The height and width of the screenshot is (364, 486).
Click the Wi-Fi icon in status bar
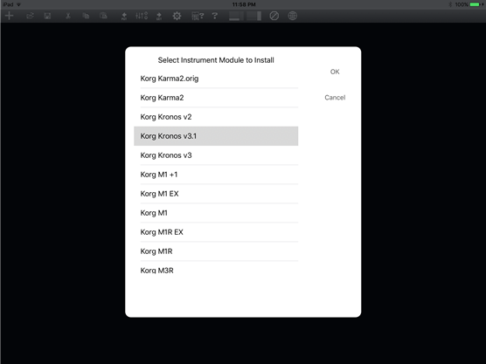click(18, 4)
